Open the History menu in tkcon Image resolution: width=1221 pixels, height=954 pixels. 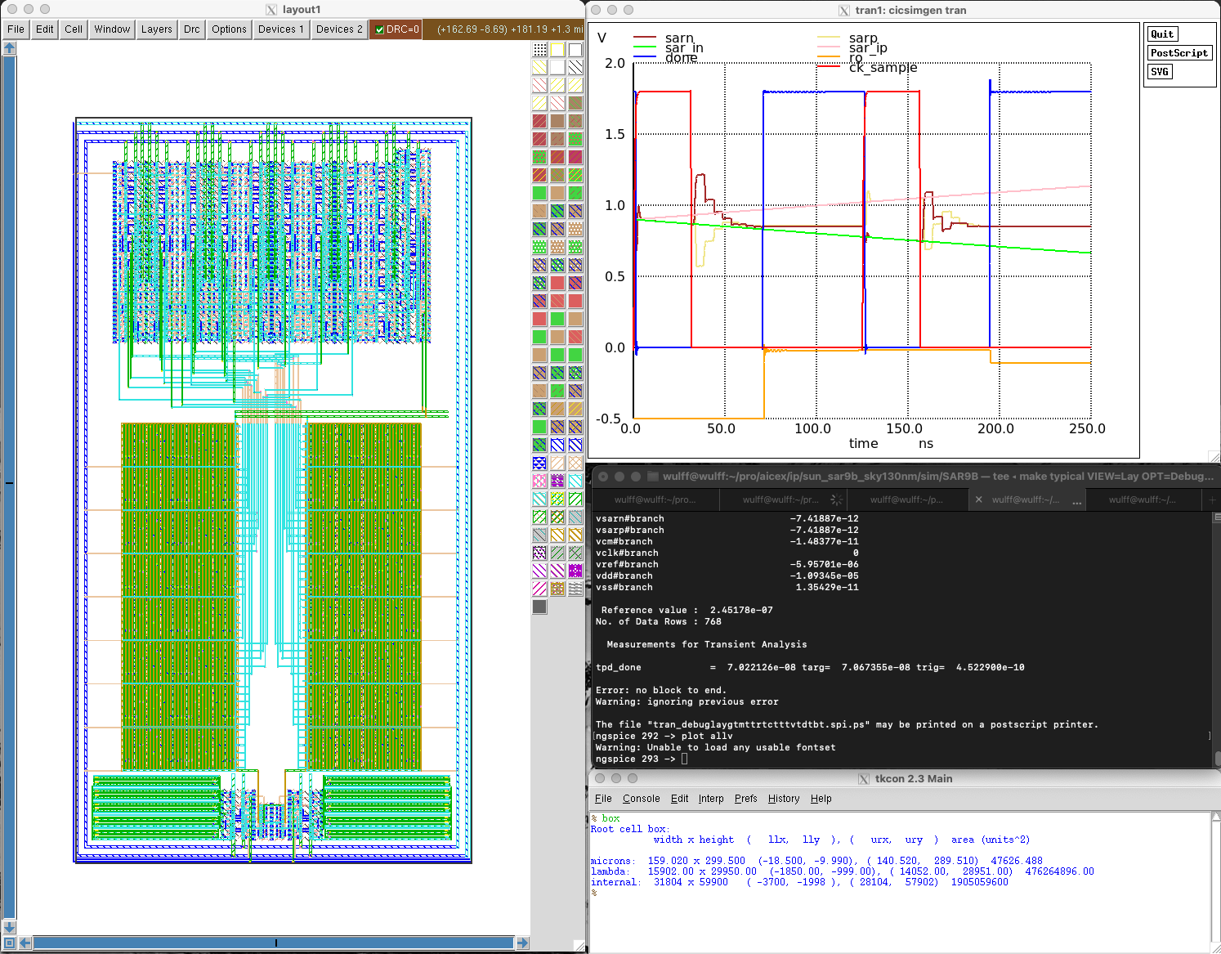783,799
